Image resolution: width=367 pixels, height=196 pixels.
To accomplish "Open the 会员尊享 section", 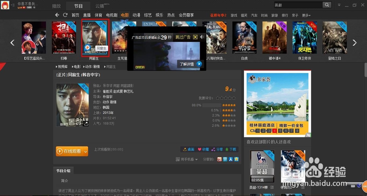I will tap(186, 15).
